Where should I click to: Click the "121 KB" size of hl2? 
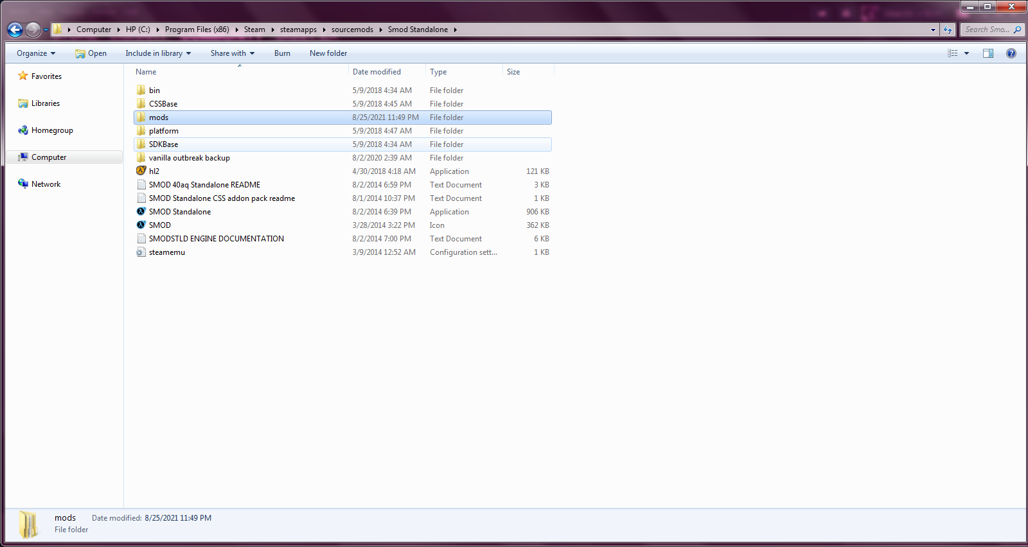coord(538,171)
